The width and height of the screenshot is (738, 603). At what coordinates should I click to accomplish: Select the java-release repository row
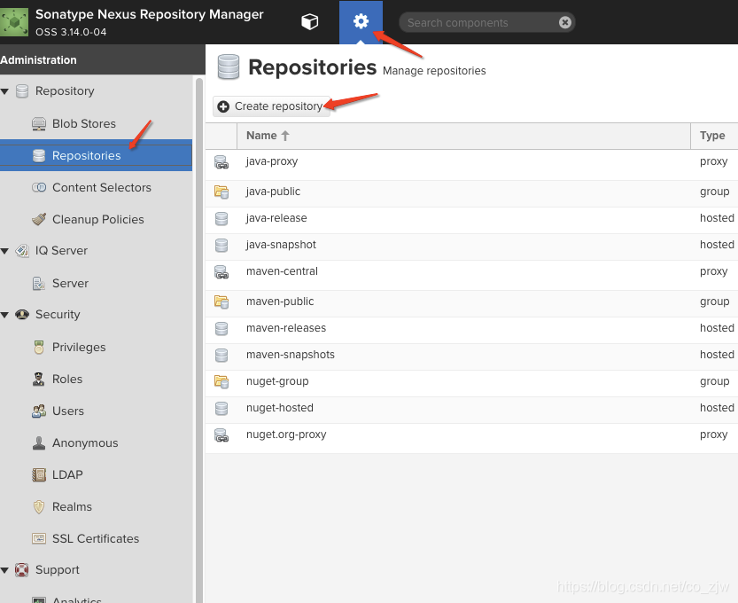pyautogui.click(x=471, y=221)
